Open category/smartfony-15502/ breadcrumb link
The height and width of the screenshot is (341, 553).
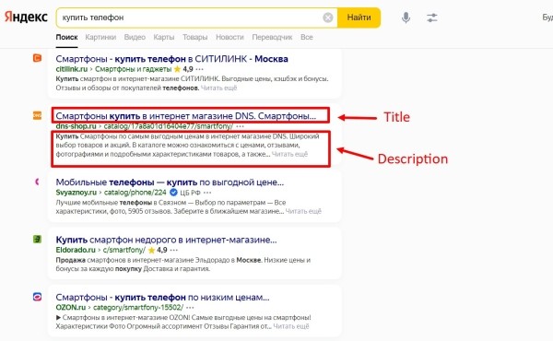click(138, 308)
